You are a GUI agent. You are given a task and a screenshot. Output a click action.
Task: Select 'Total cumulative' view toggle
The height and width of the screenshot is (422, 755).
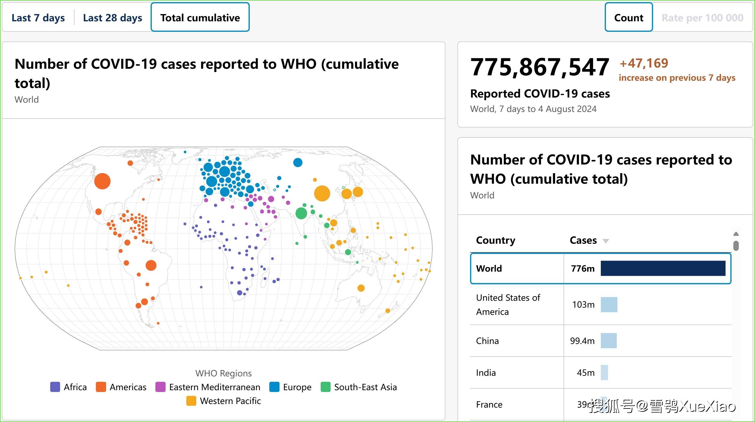coord(200,17)
